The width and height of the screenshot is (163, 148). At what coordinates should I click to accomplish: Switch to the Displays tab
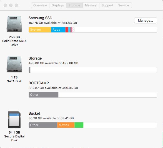point(58,5)
